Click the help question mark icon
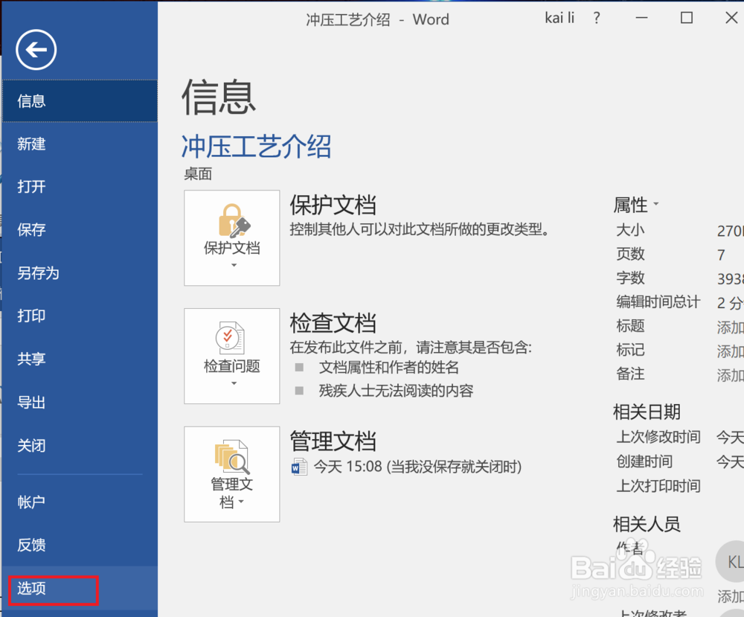 [597, 18]
